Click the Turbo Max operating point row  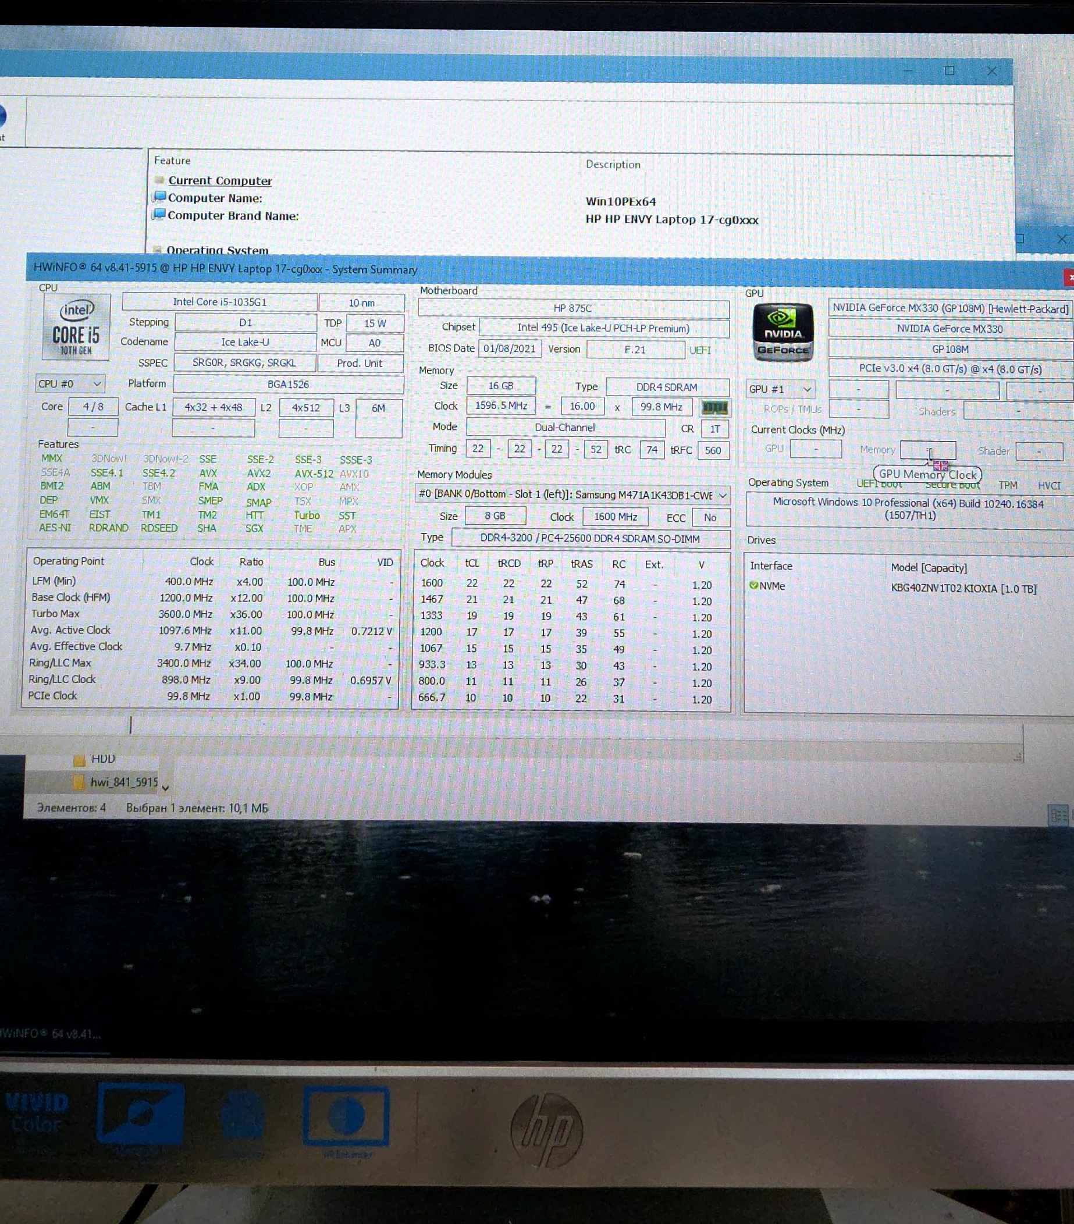click(212, 614)
